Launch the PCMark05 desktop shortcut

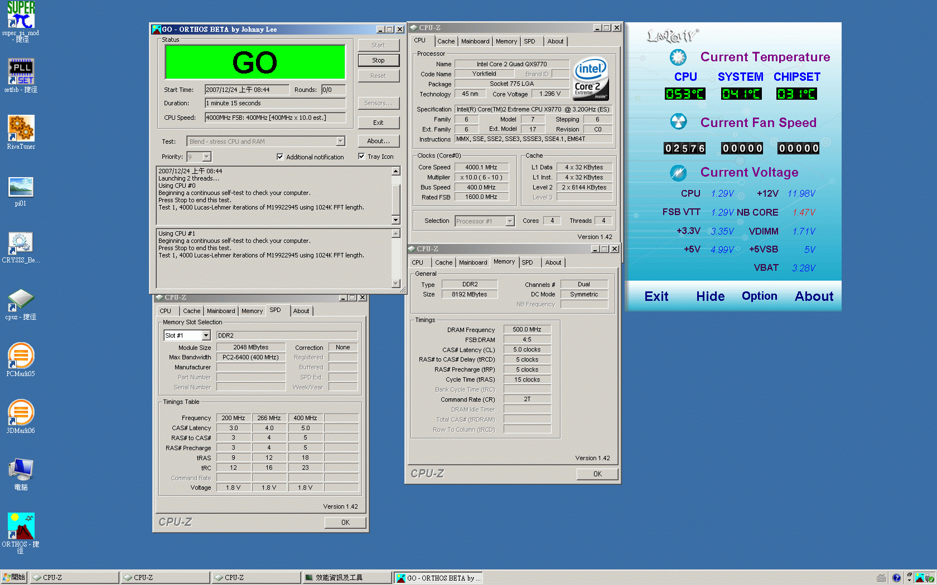21,360
